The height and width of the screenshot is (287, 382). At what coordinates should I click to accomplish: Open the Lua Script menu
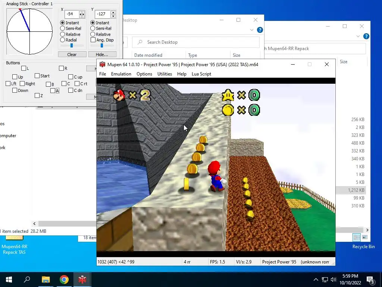[x=201, y=74]
